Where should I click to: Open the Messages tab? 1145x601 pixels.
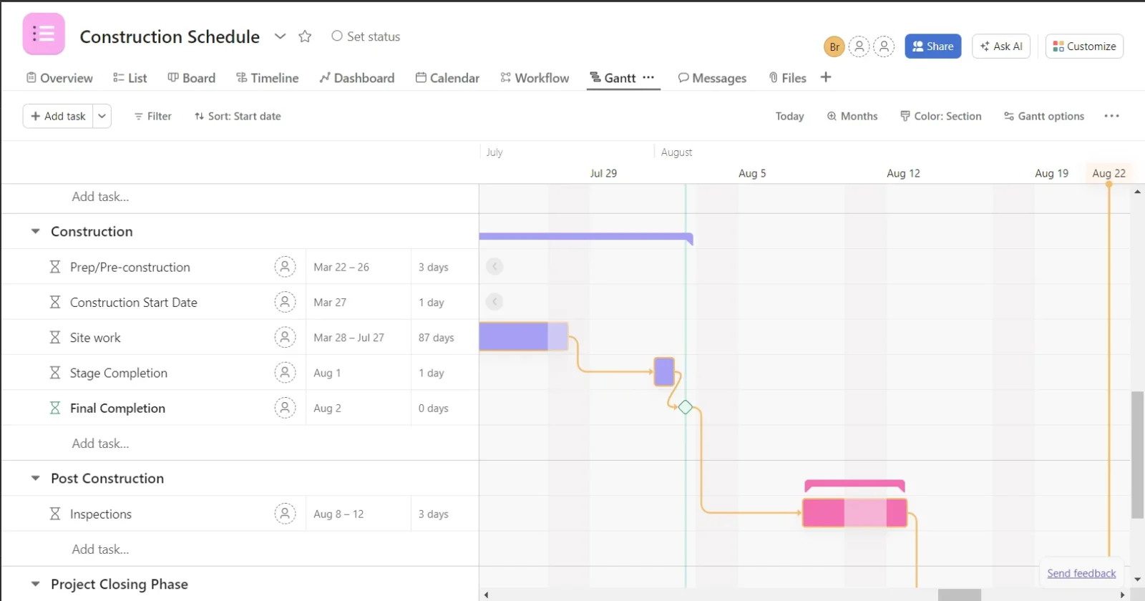[x=712, y=78]
